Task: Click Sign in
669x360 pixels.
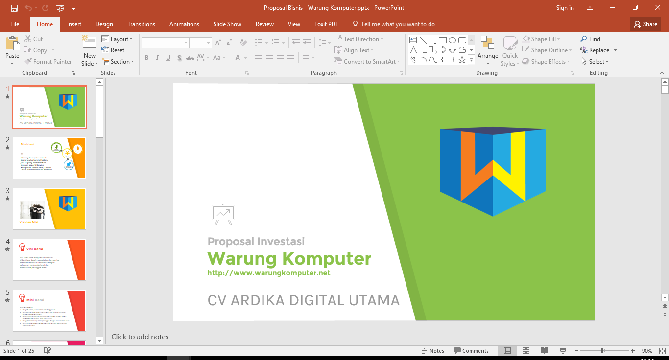Action: [565, 8]
